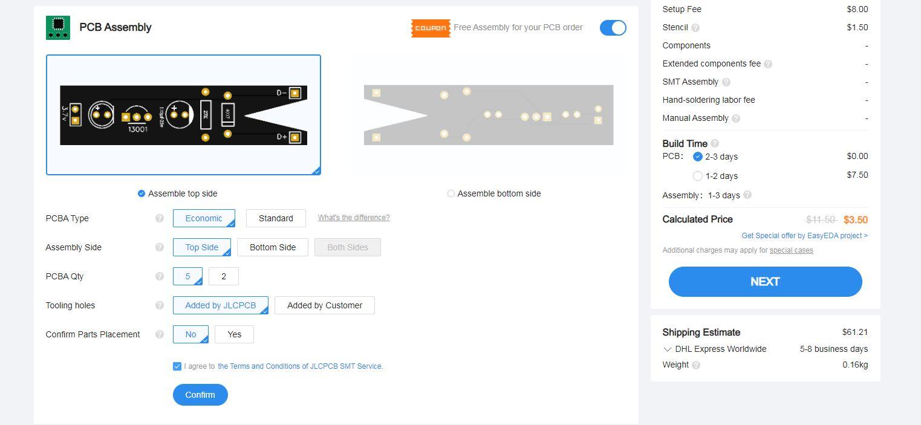
Task: Click the PCB Assembly green chip icon
Action: (58, 28)
